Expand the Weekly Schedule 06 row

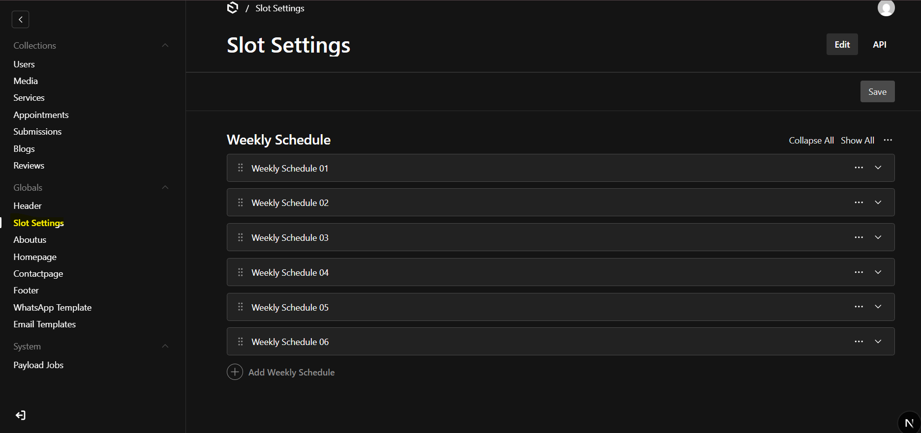point(878,342)
